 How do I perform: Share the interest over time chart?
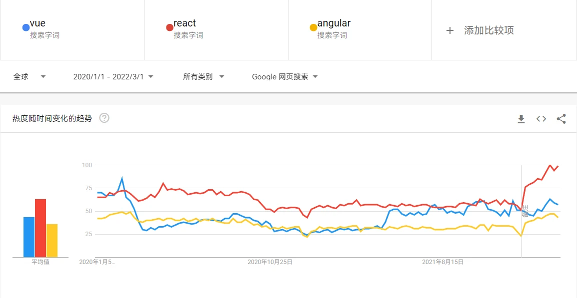click(561, 119)
